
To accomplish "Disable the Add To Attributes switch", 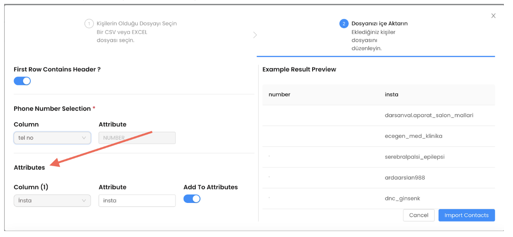I will 192,199.
